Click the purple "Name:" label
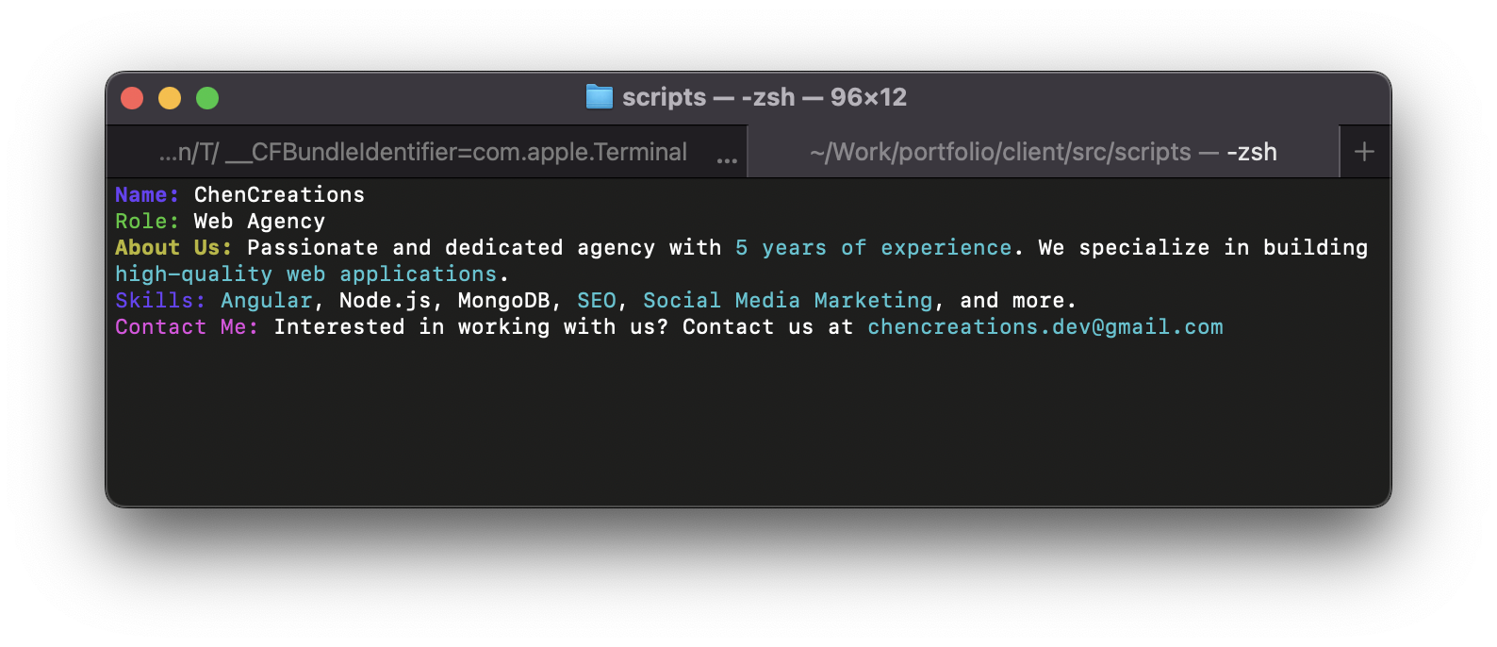This screenshot has height=647, width=1497. pos(147,195)
